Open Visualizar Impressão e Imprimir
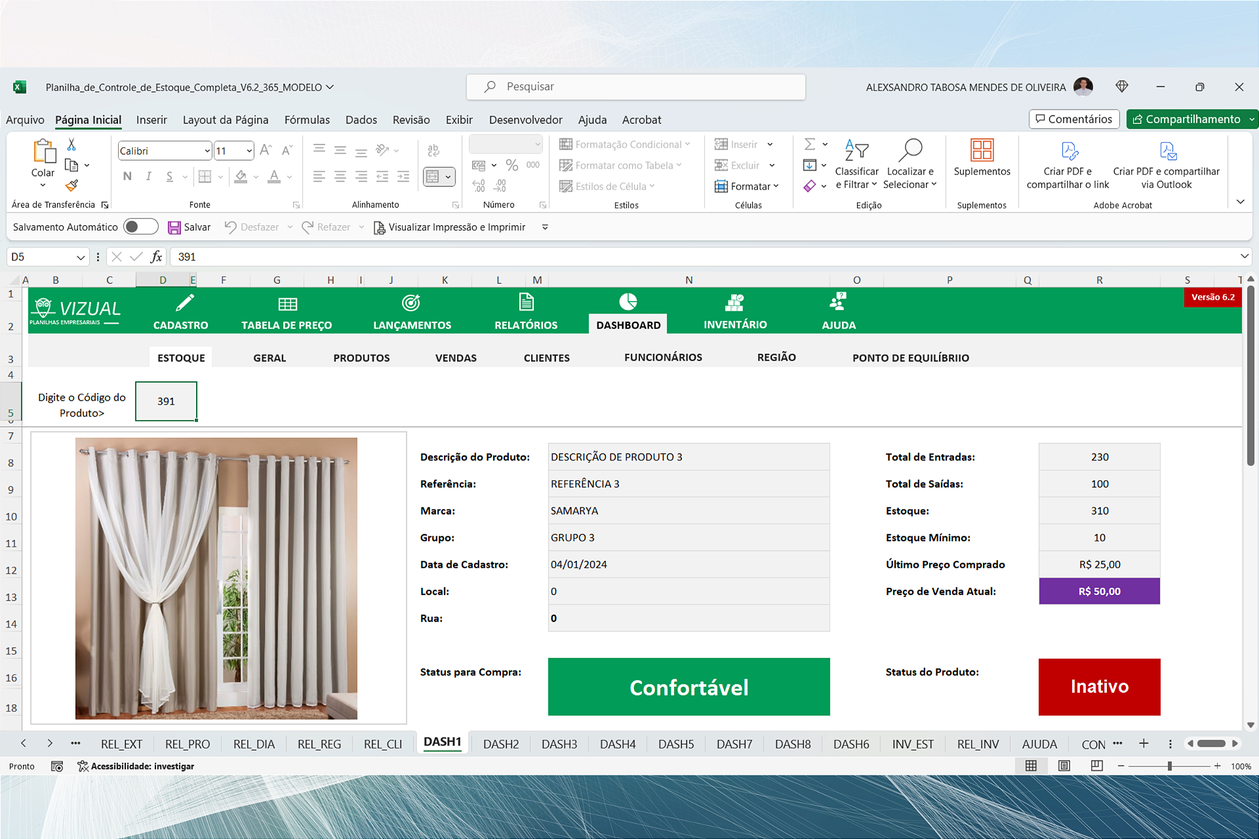The width and height of the screenshot is (1259, 839). [456, 227]
